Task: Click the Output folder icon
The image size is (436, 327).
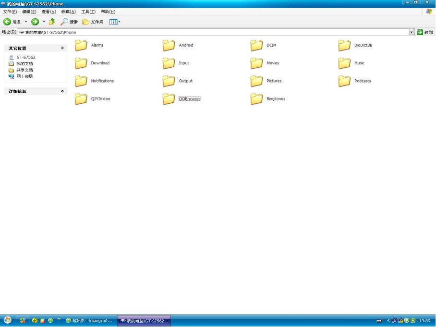Action: [x=169, y=81]
